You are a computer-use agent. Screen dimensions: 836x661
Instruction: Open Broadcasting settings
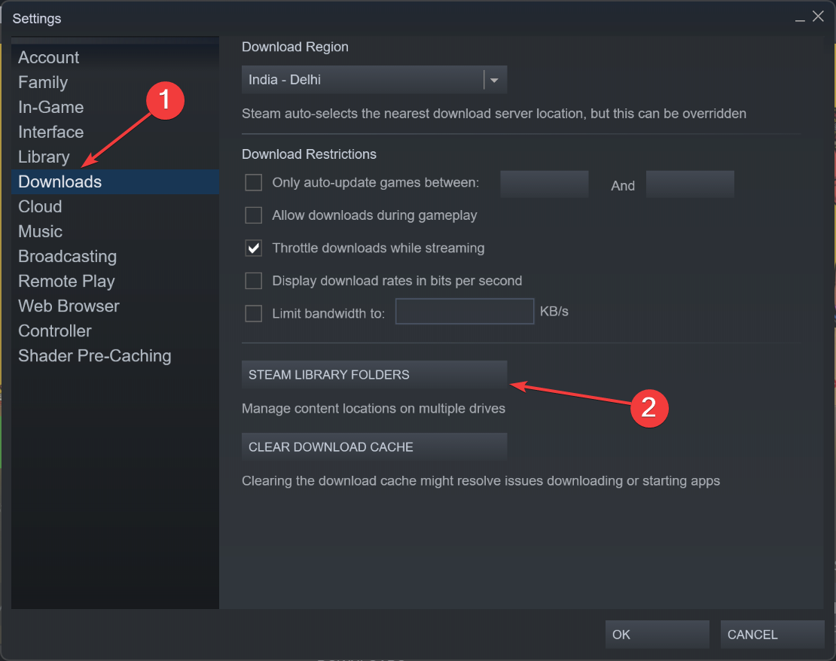[67, 256]
